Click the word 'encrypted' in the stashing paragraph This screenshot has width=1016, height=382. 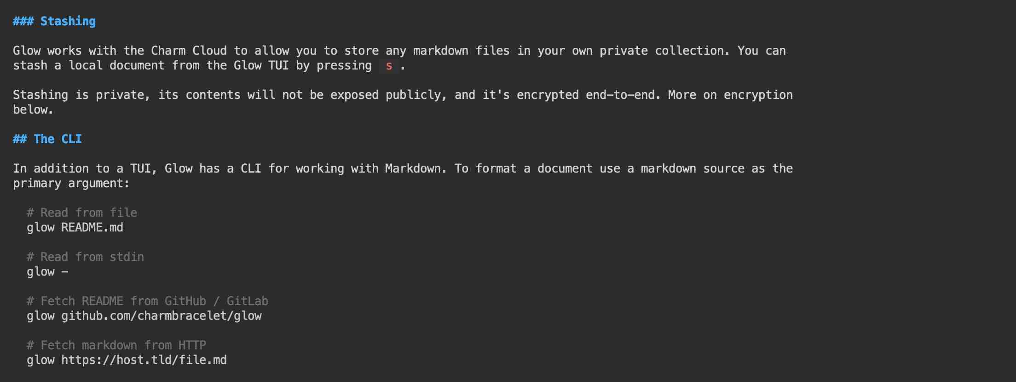[548, 95]
